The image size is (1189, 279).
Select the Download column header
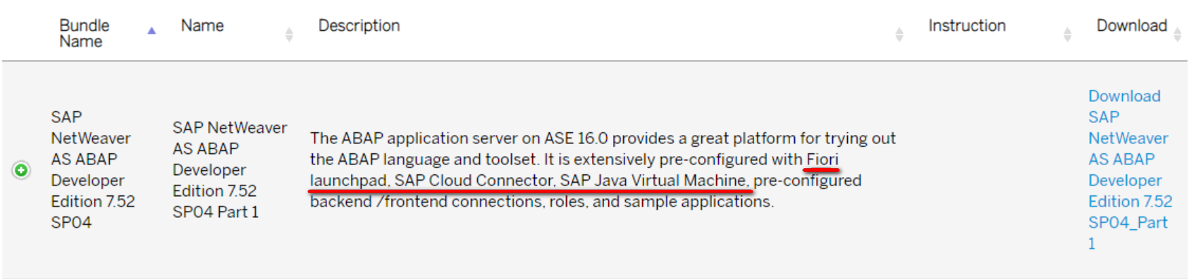[1131, 25]
